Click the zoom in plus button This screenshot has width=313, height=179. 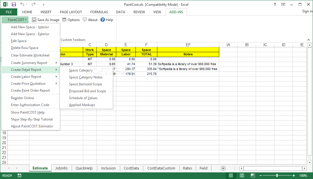point(293,176)
